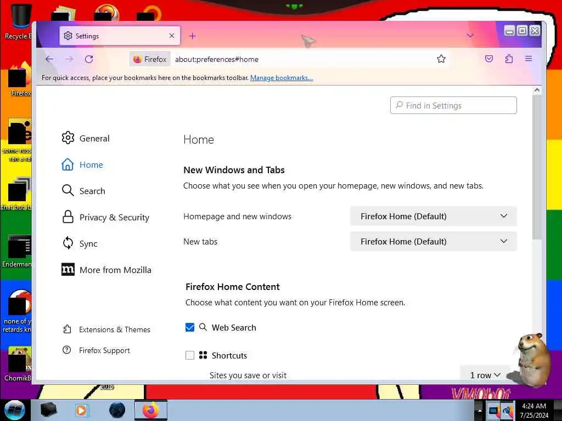Viewport: 562px width, 421px height.
Task: Open the Privacy & Security category
Action: point(105,217)
